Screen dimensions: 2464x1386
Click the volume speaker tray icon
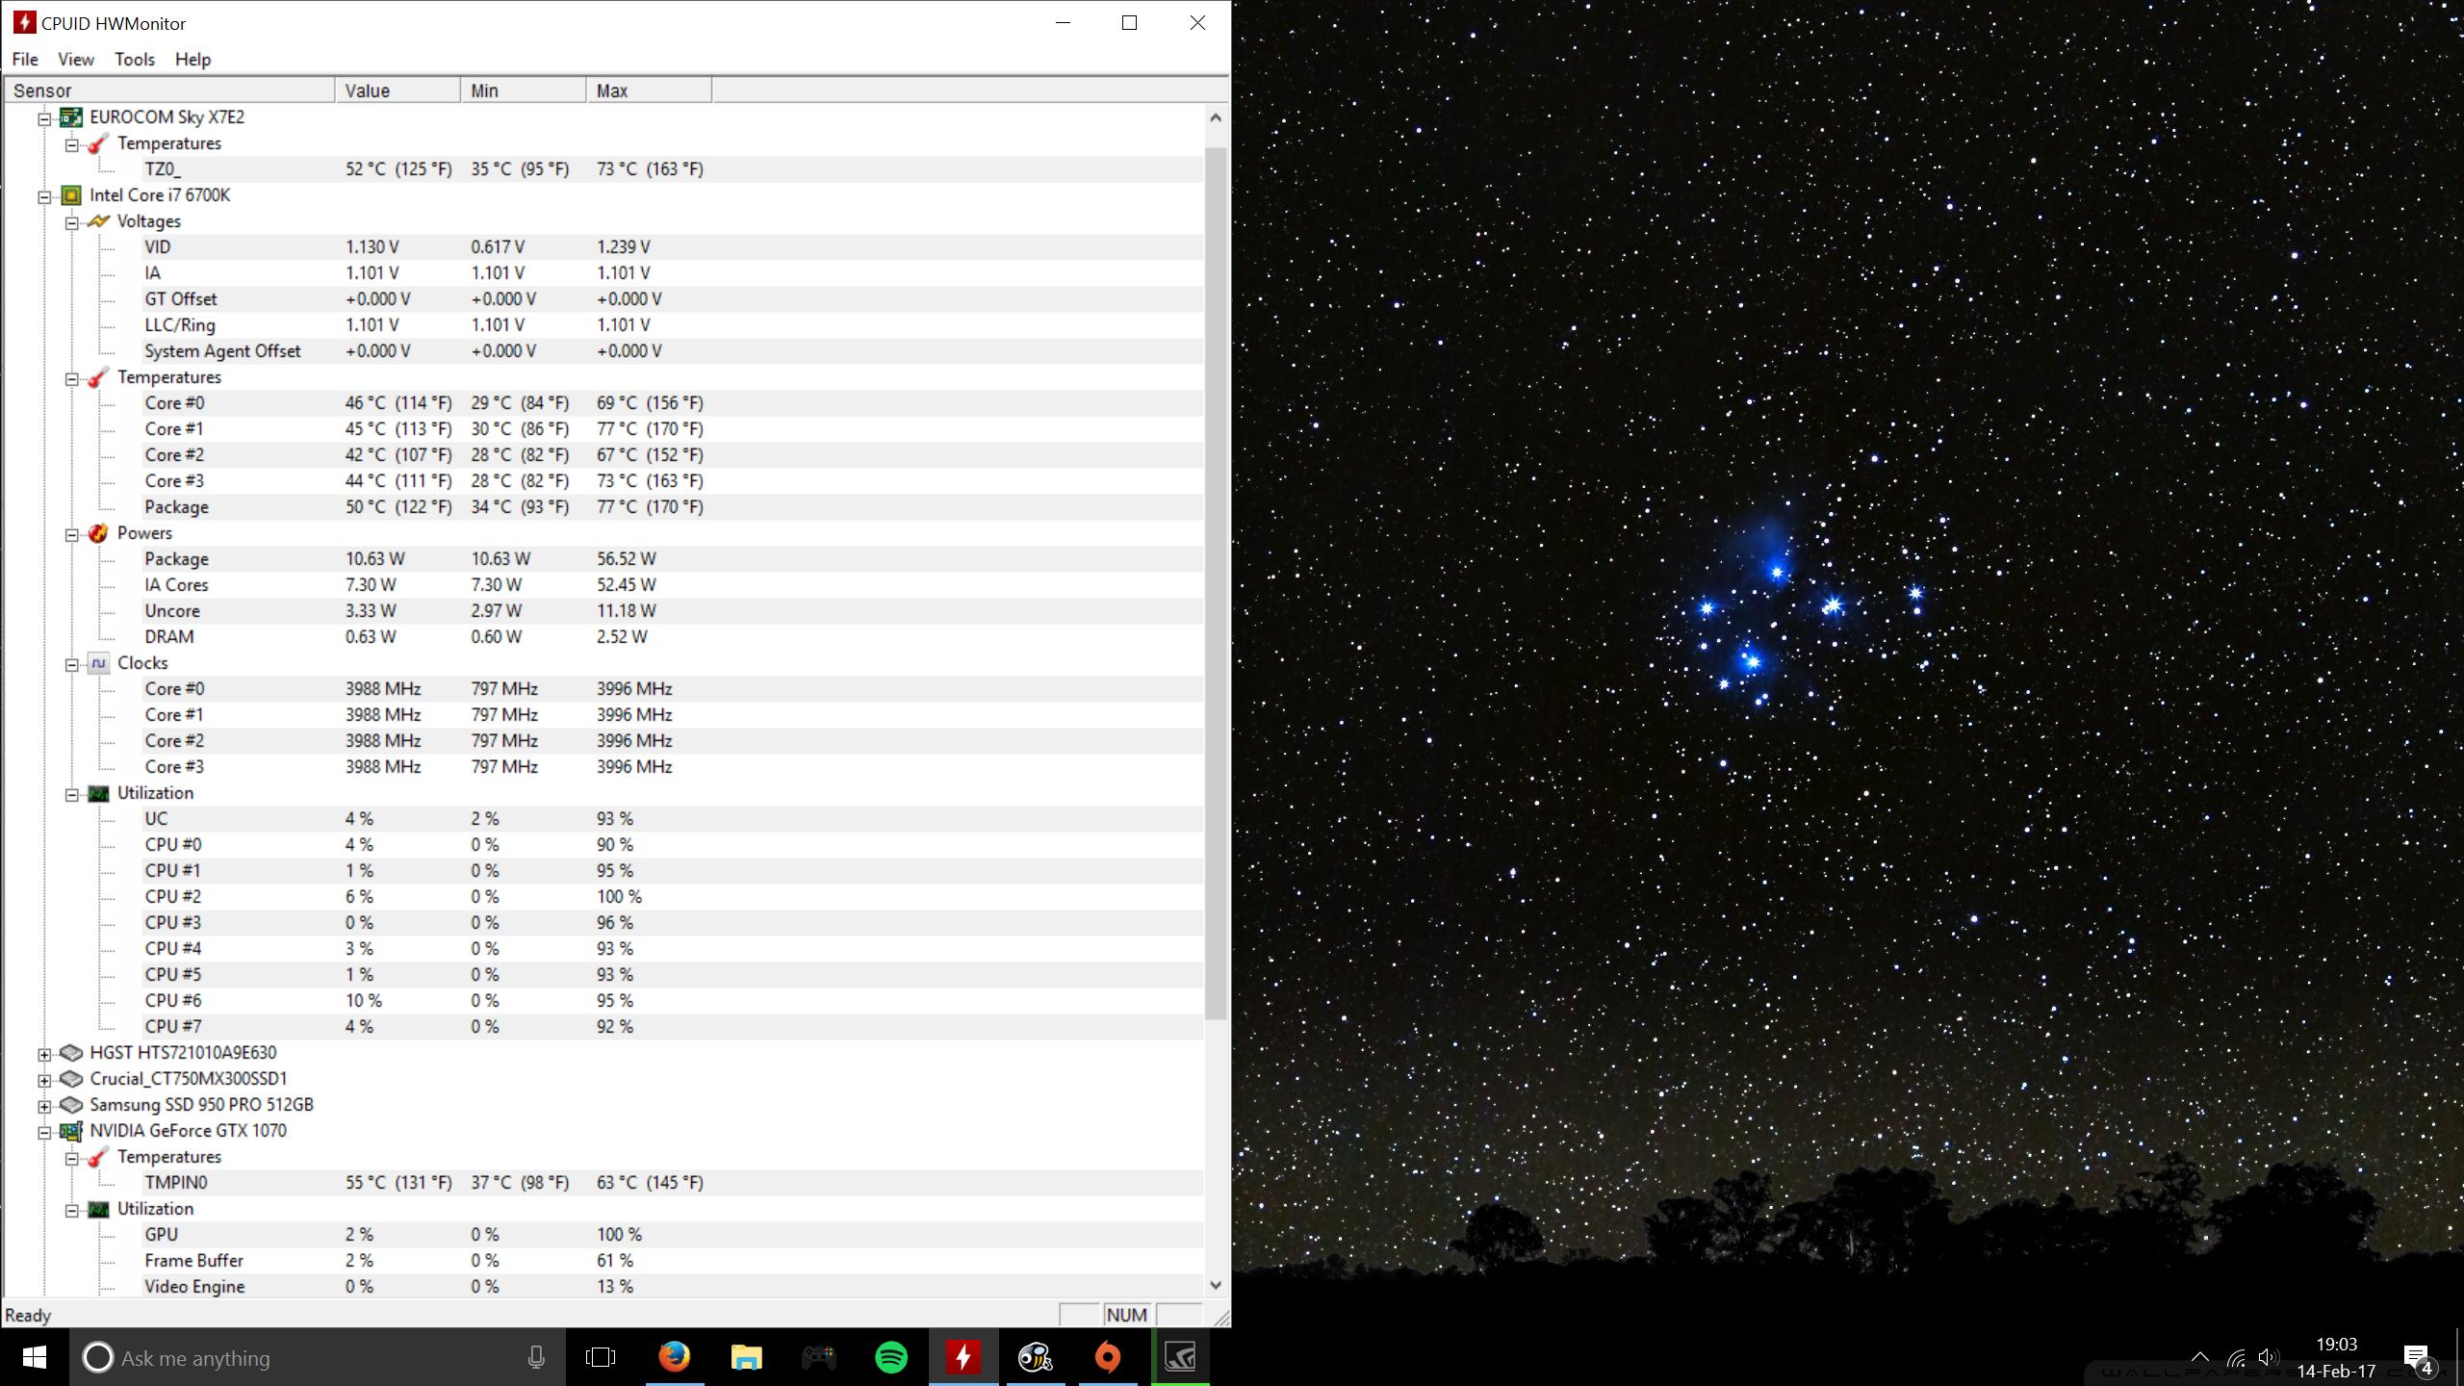click(2268, 1358)
